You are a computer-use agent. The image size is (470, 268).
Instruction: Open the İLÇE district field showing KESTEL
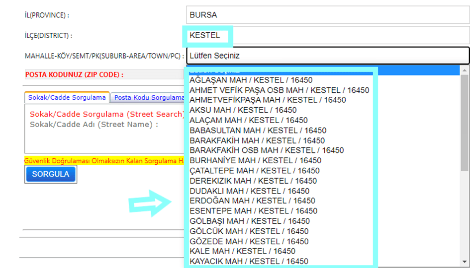pos(327,36)
